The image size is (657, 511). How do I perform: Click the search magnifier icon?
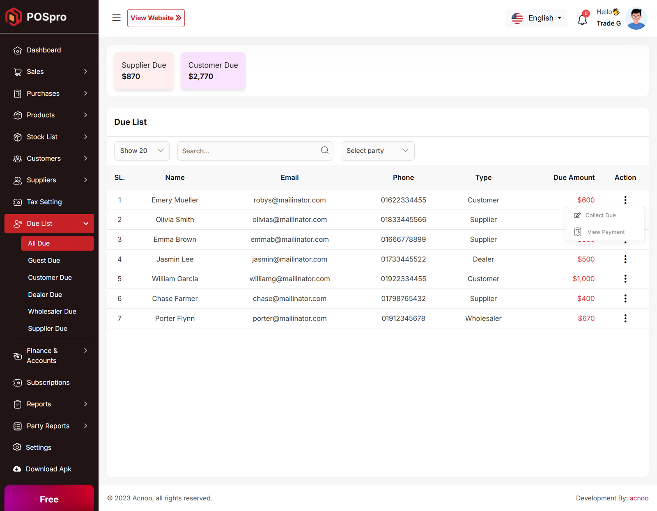[x=324, y=150]
